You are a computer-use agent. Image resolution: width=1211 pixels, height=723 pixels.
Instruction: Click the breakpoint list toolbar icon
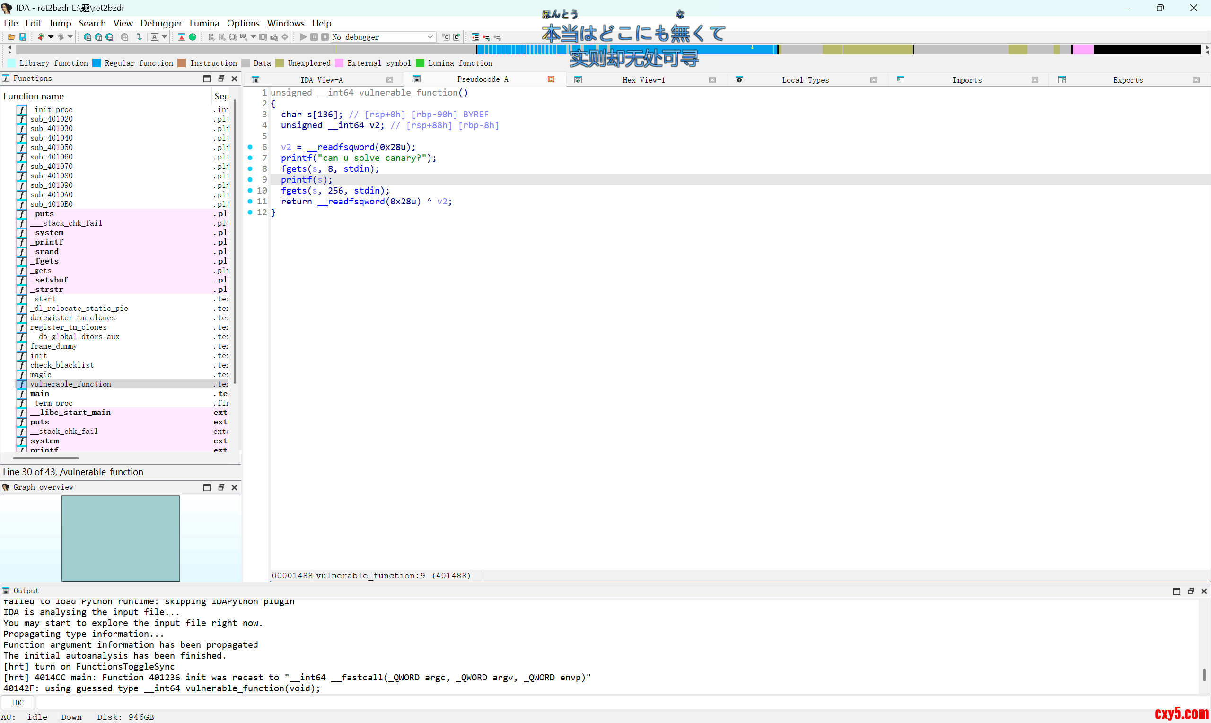(475, 37)
